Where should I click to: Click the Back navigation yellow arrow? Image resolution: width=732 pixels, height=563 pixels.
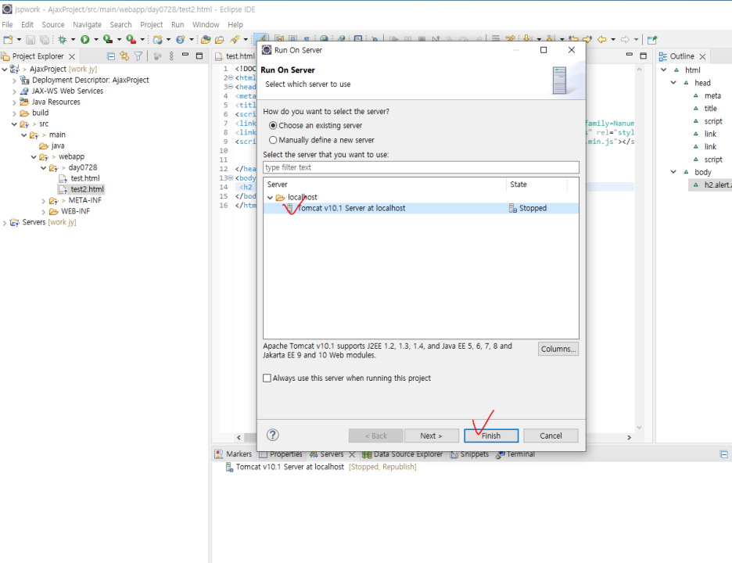(602, 40)
